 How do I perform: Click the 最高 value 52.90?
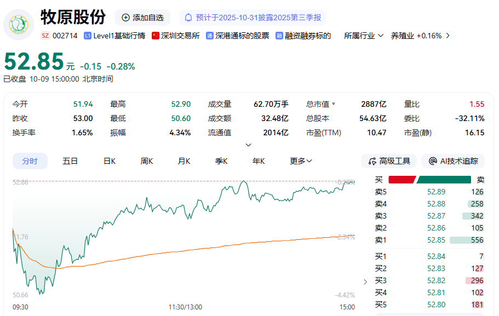point(181,104)
